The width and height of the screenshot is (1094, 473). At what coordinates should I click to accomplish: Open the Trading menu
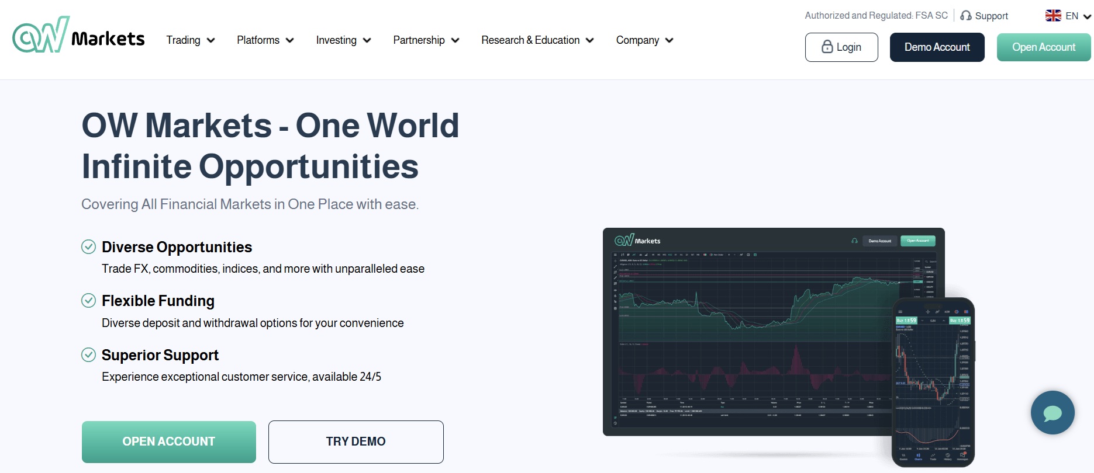pyautogui.click(x=191, y=40)
